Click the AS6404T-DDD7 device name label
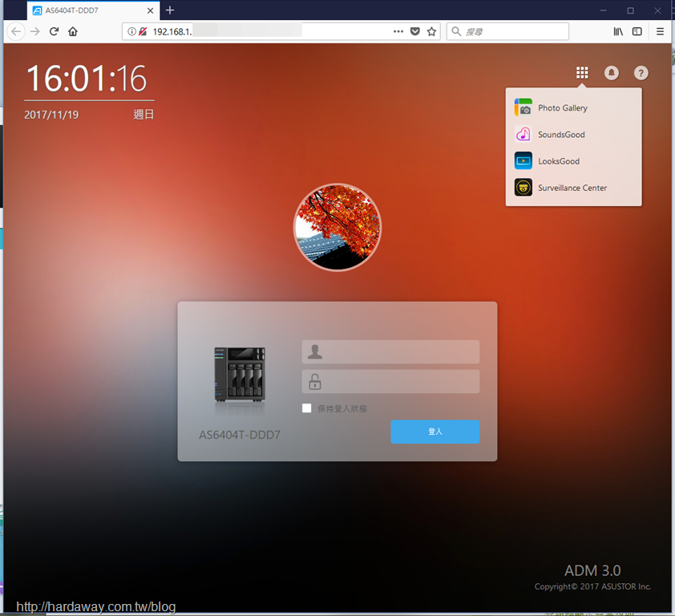Viewport: 675px width, 616px height. click(240, 435)
